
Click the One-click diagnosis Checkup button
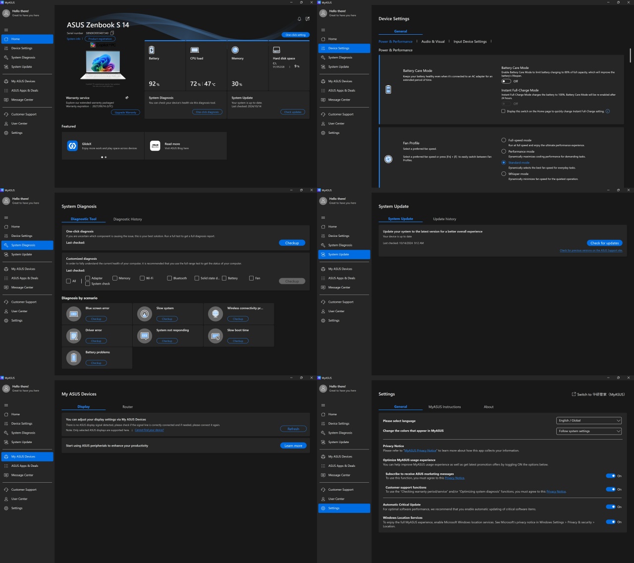tap(292, 243)
